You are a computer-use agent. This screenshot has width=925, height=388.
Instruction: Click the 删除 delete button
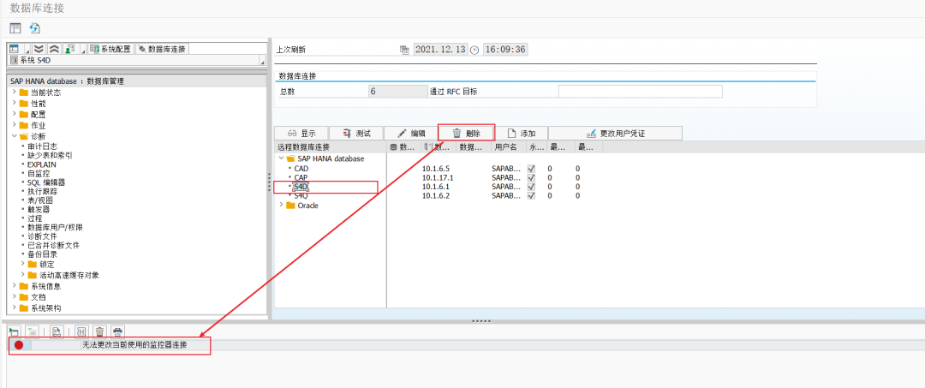tap(466, 134)
